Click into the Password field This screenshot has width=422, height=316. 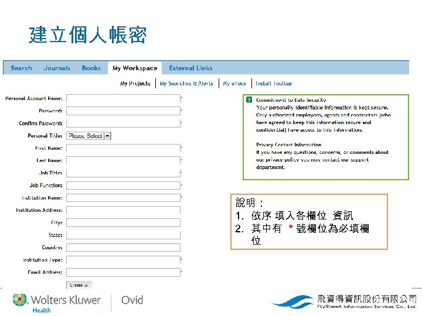pyautogui.click(x=123, y=111)
